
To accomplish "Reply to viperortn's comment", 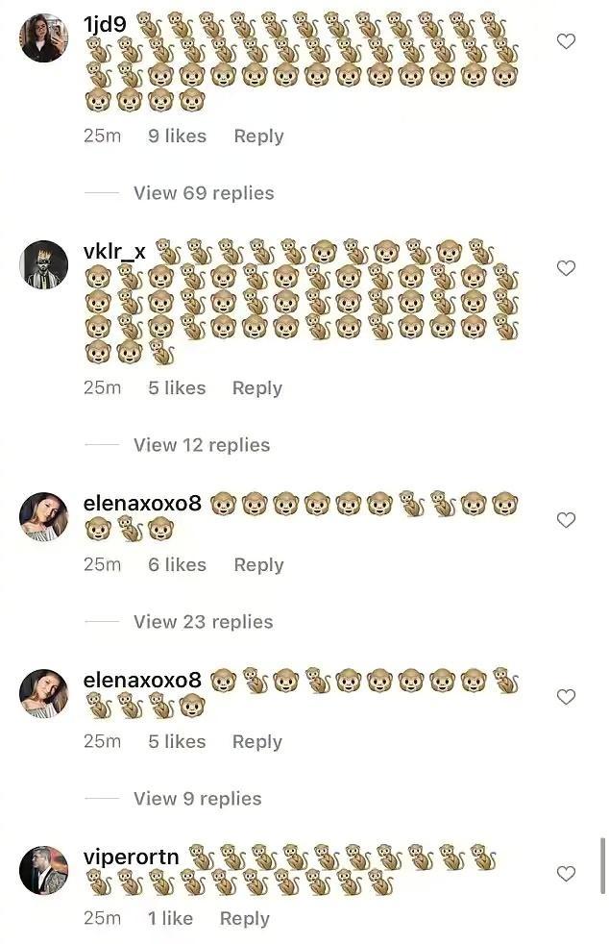I will (244, 919).
